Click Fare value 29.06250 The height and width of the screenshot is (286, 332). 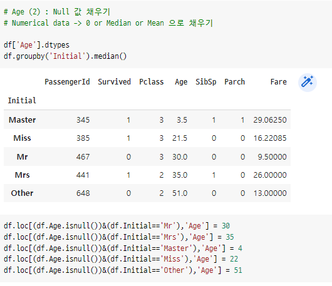click(270, 120)
